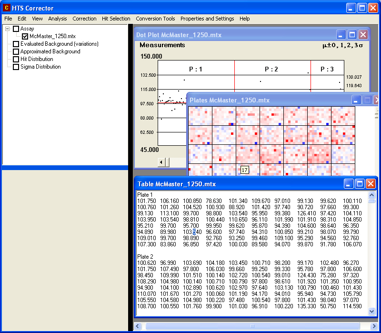Toggle the Assay checkbox
The width and height of the screenshot is (381, 333).
pos(16,29)
